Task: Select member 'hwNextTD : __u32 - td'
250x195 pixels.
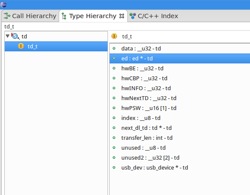Action: click(x=180, y=98)
